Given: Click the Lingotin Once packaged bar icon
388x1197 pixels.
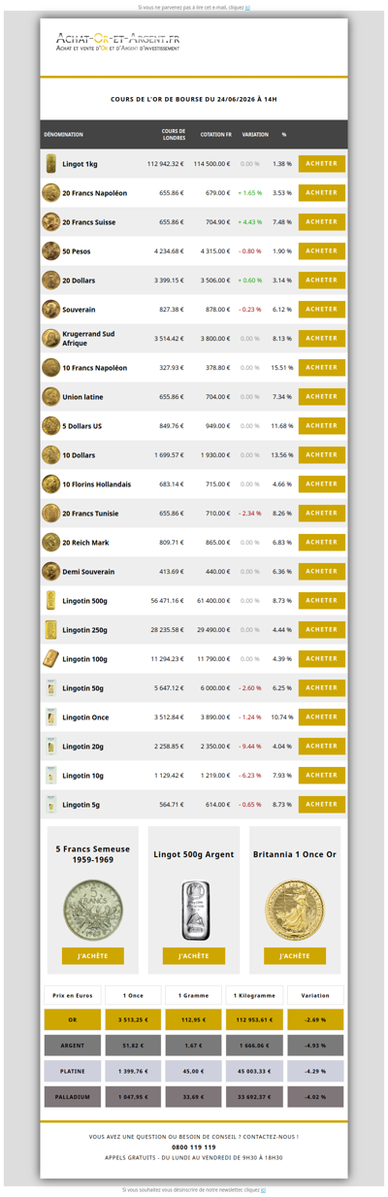Looking at the screenshot, I should [x=50, y=717].
